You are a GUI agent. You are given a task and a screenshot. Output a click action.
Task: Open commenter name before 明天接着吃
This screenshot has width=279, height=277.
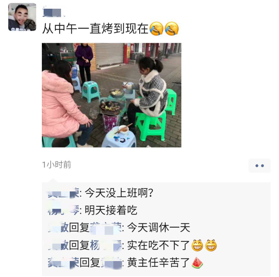pos(63,210)
